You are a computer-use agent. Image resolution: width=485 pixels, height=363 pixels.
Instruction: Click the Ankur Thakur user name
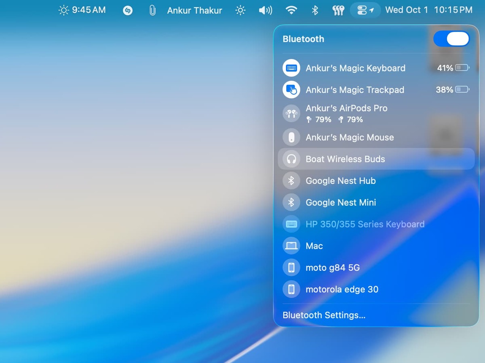pos(194,10)
